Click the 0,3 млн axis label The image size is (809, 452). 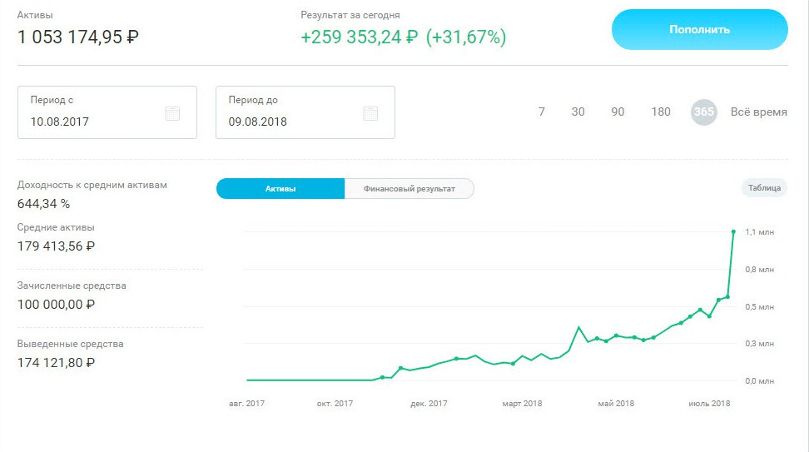click(x=759, y=344)
